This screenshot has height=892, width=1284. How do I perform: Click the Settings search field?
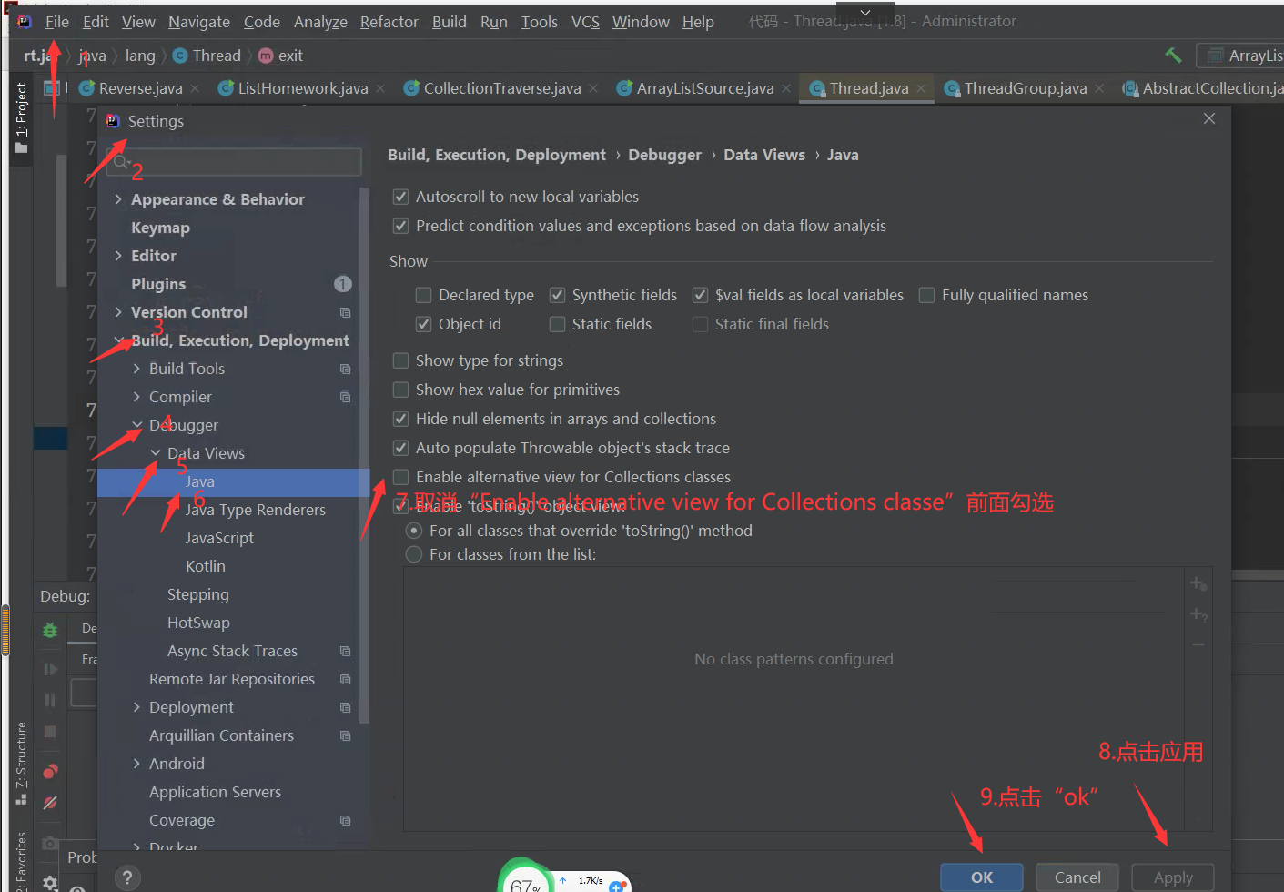coord(235,161)
